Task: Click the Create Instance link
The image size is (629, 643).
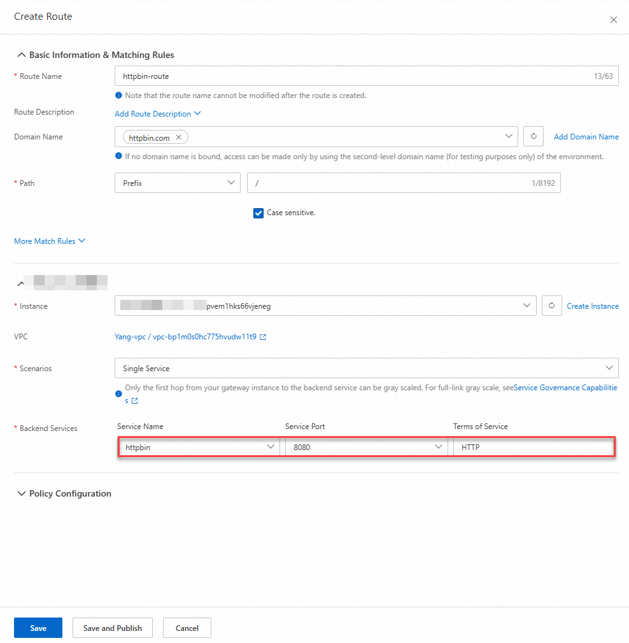Action: tap(592, 306)
